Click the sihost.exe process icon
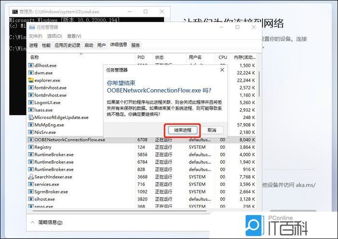The height and width of the screenshot is (239, 338). (x=31, y=199)
